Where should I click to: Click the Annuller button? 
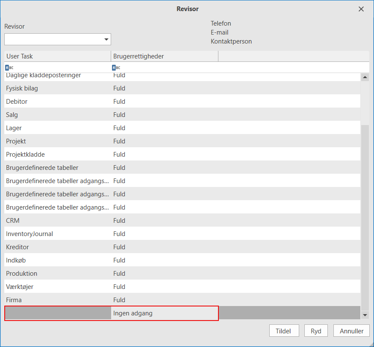pos(351,331)
